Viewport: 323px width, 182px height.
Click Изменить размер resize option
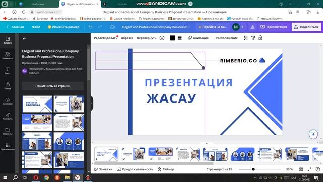point(64,27)
